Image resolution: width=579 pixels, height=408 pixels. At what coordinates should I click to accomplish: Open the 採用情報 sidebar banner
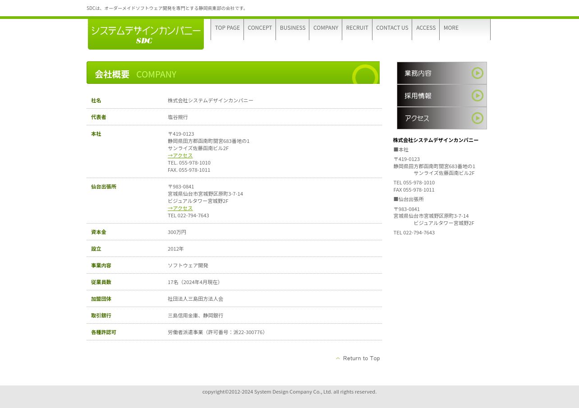[442, 96]
